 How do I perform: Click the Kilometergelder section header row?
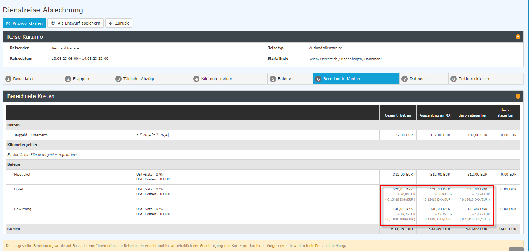click(263, 144)
